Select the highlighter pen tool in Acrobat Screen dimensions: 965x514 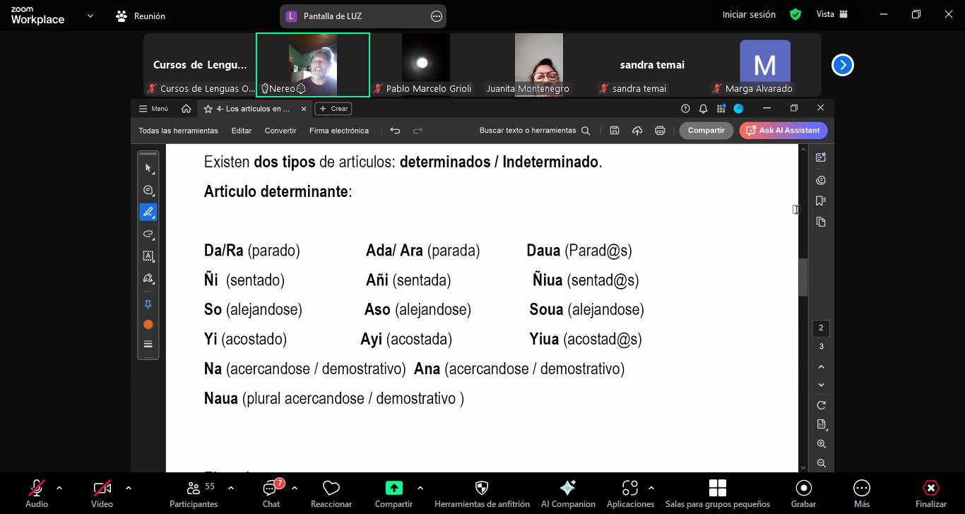pos(148,212)
